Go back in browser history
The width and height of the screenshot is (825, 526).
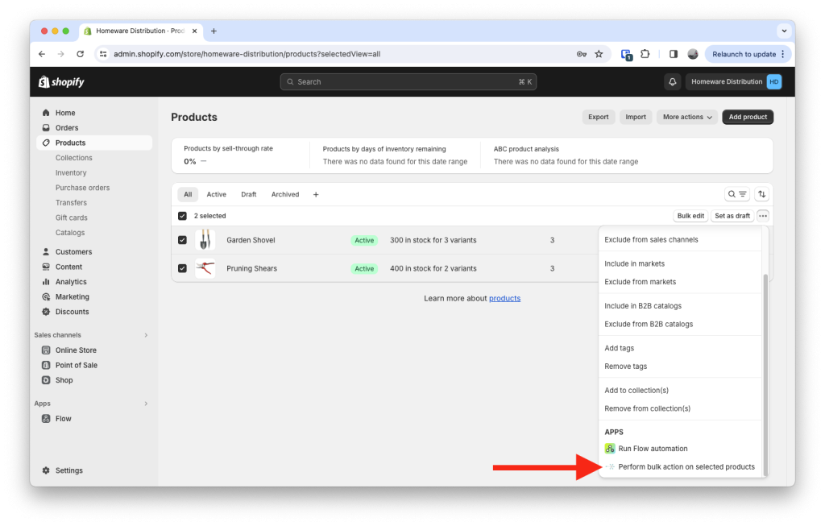coord(42,54)
